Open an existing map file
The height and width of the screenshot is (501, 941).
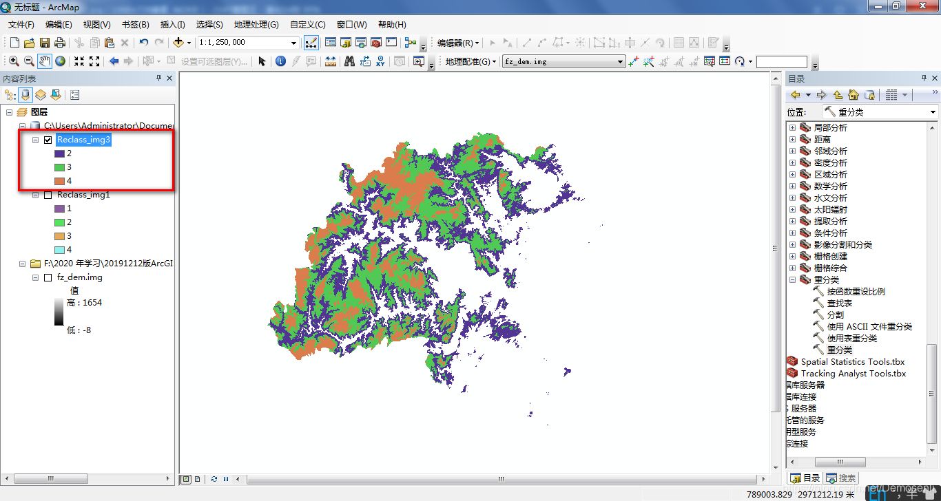(x=30, y=42)
